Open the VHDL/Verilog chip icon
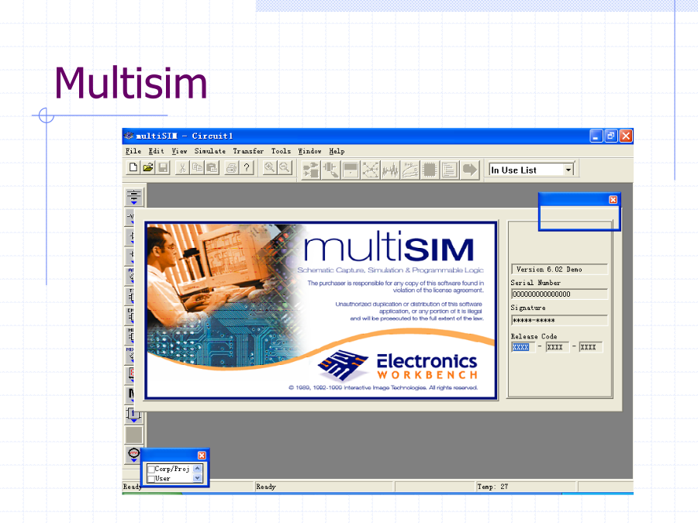Screen dimensions: 698x523 430,170
